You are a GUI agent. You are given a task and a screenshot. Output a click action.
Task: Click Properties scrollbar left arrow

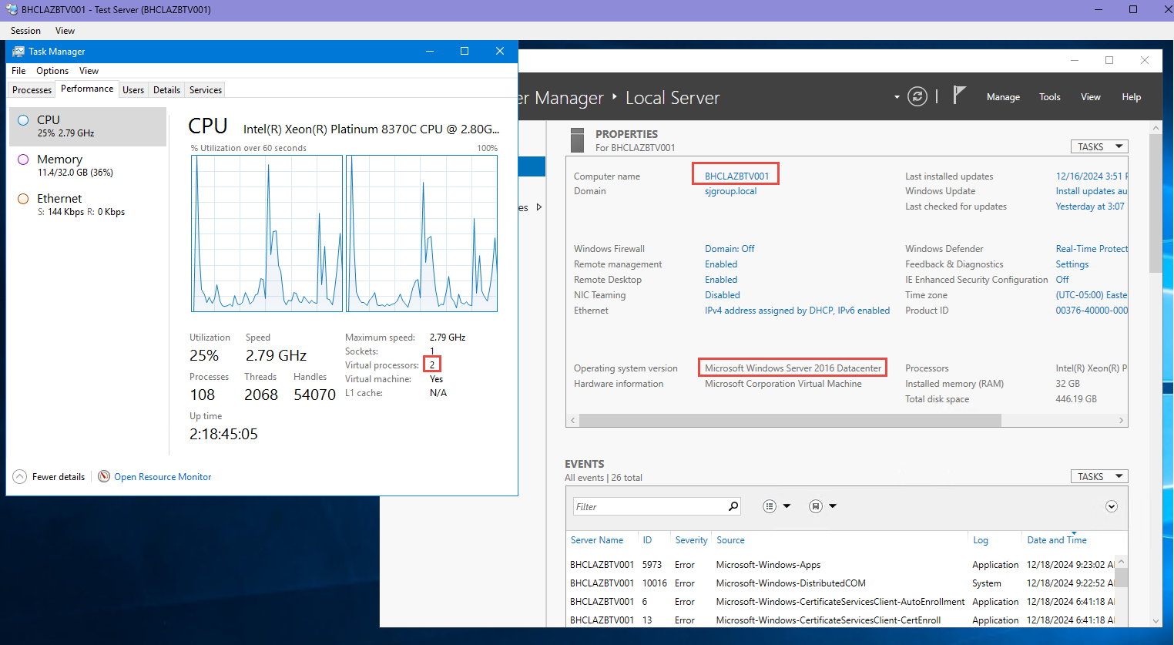click(572, 421)
